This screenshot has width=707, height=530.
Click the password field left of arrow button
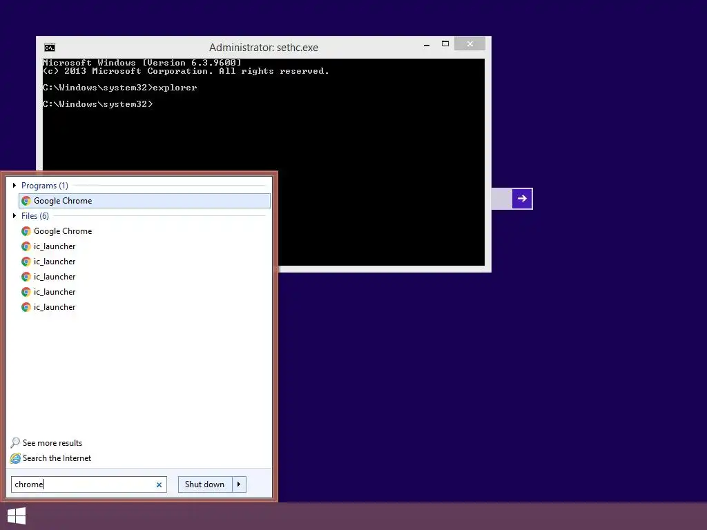(x=501, y=199)
